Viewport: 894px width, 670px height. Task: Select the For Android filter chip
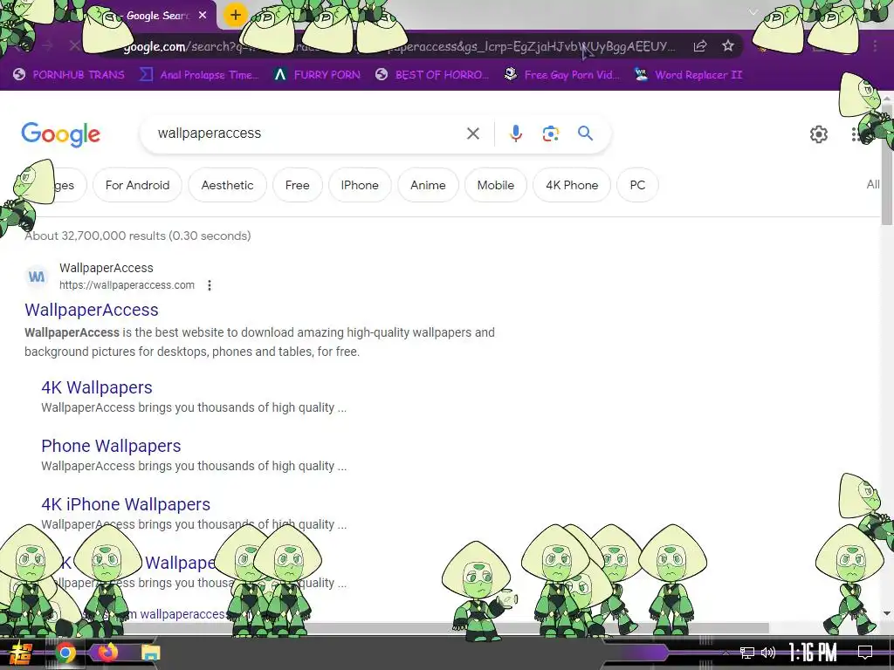tap(137, 185)
